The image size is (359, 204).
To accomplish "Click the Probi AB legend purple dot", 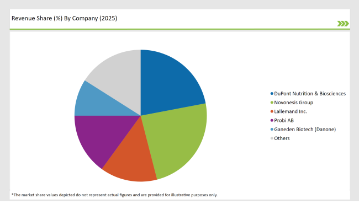I will [x=272, y=120].
